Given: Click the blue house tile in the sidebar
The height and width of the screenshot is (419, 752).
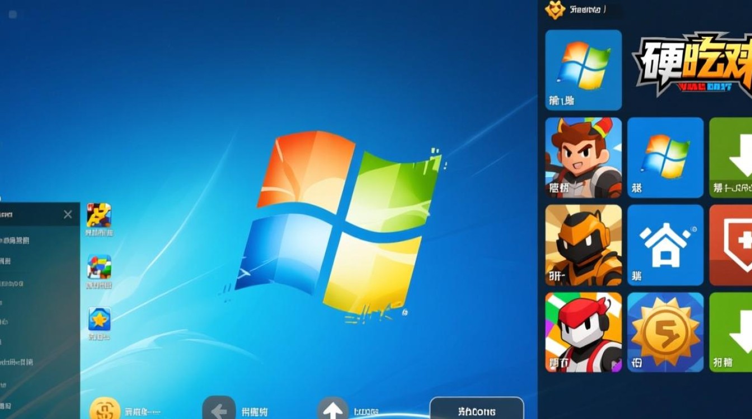Looking at the screenshot, I should [665, 244].
